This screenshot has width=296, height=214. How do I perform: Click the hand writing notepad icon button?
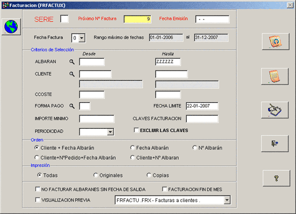(x=274, y=110)
